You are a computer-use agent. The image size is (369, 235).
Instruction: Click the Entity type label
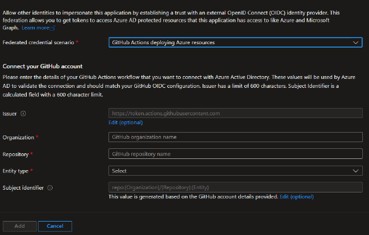(16, 171)
